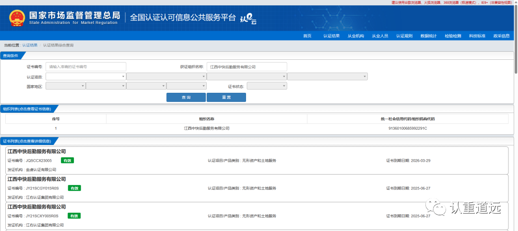Expand the first 认证项目 dropdown
518x231 pixels.
tap(86, 77)
